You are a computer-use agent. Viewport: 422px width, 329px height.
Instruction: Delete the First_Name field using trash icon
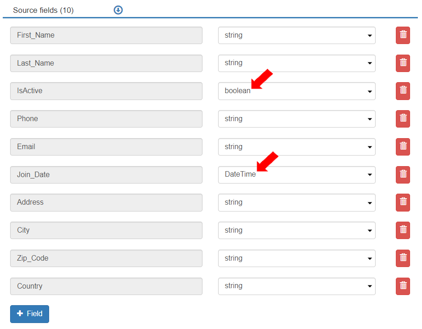tap(403, 35)
